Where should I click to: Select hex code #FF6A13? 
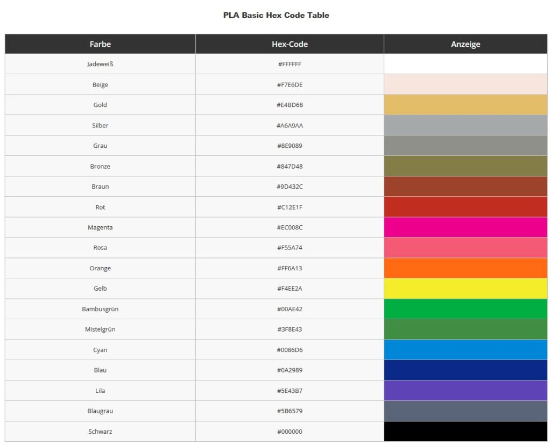coord(289,268)
